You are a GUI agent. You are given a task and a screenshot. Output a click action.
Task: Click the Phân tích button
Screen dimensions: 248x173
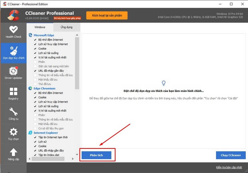pyautogui.click(x=96, y=155)
